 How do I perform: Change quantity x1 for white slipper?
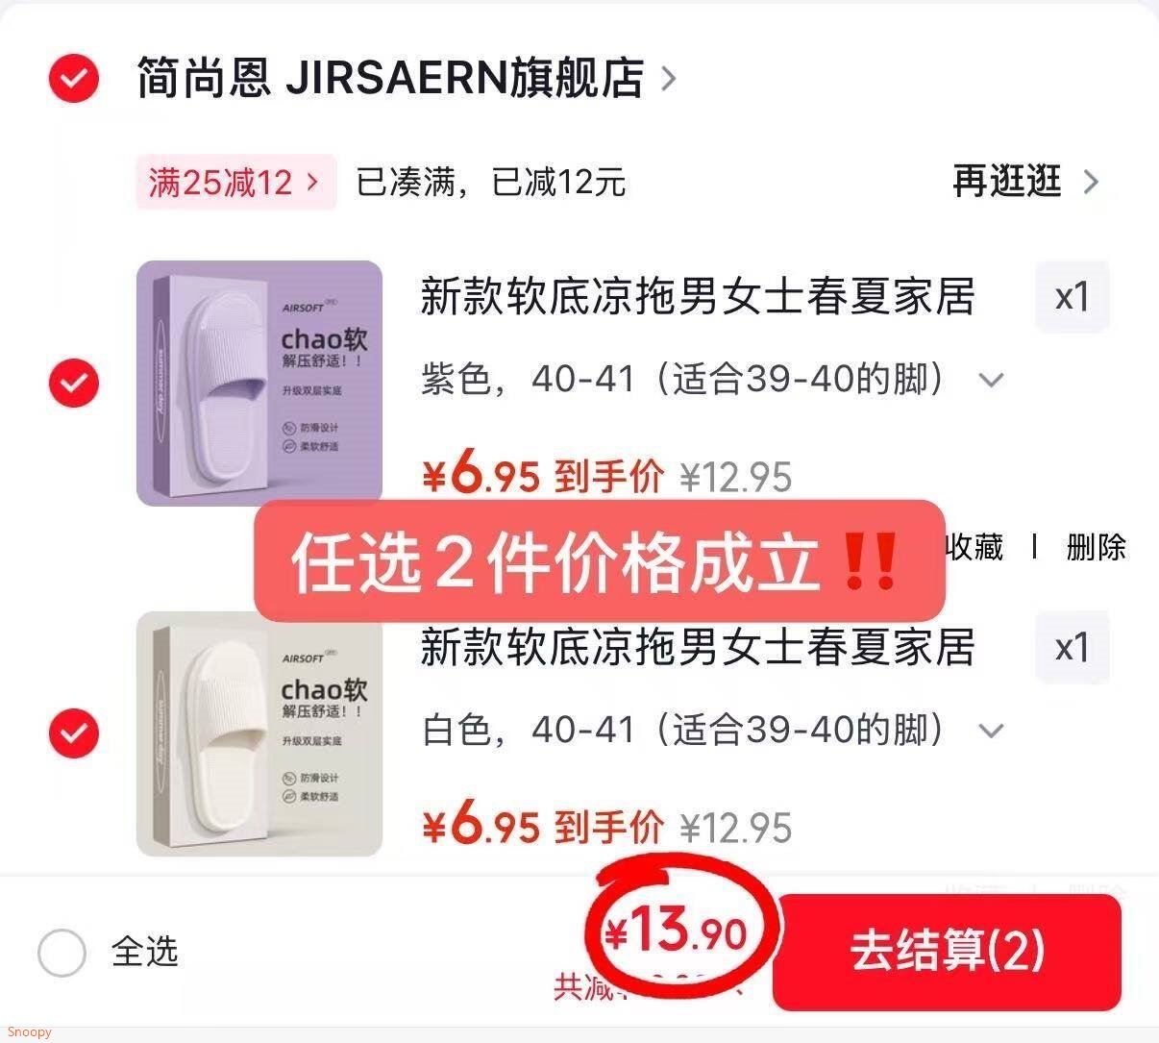tap(1073, 647)
